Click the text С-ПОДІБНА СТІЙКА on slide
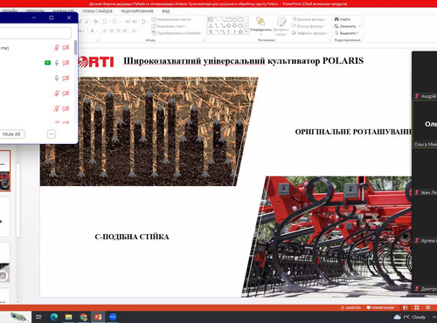Screen dimensions: 437x323 (x=132, y=237)
